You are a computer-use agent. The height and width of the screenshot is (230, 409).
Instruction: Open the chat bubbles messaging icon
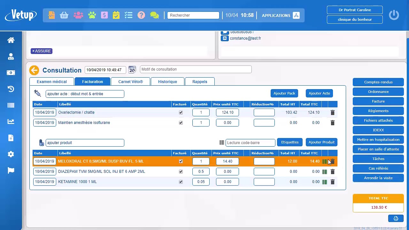tap(154, 15)
